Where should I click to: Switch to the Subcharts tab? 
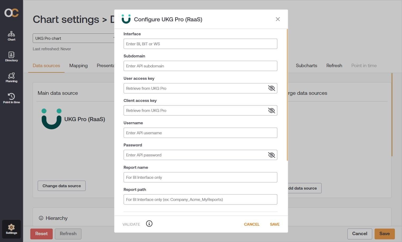[x=306, y=66]
